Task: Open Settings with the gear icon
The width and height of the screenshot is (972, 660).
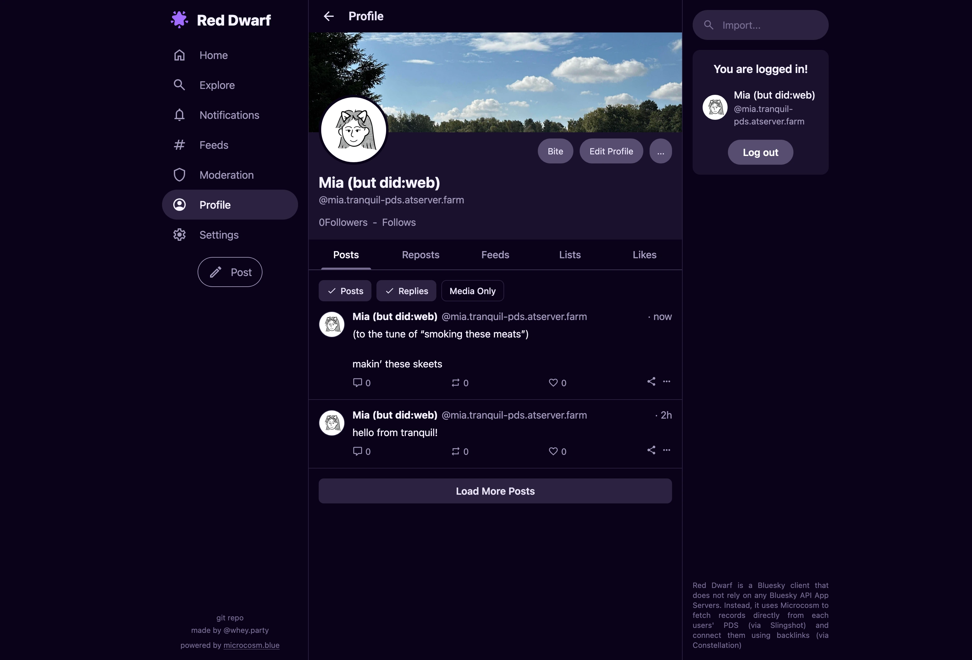Action: pos(179,235)
